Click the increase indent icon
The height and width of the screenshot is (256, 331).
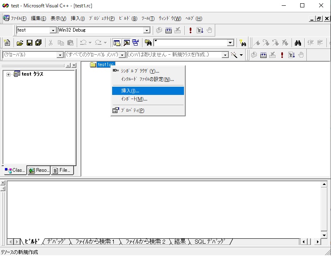tap(310, 43)
